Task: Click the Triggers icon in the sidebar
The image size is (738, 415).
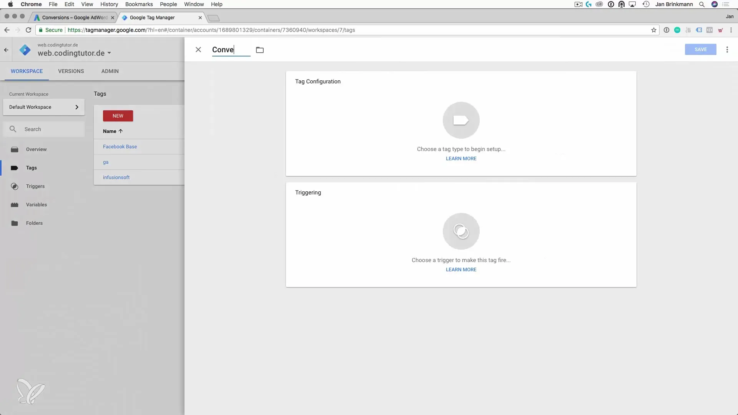Action: [15, 186]
